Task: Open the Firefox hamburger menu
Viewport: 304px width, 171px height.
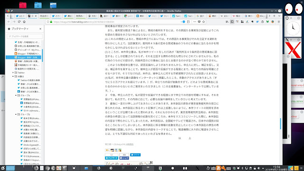Action: pyautogui.click(x=279, y=22)
